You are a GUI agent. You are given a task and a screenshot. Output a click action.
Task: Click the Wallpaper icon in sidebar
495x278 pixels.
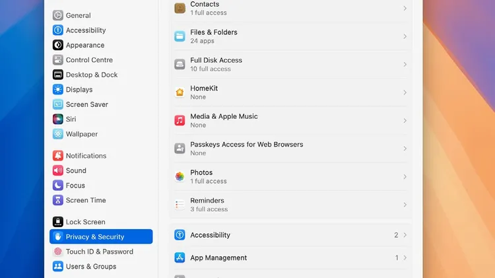[x=58, y=134]
